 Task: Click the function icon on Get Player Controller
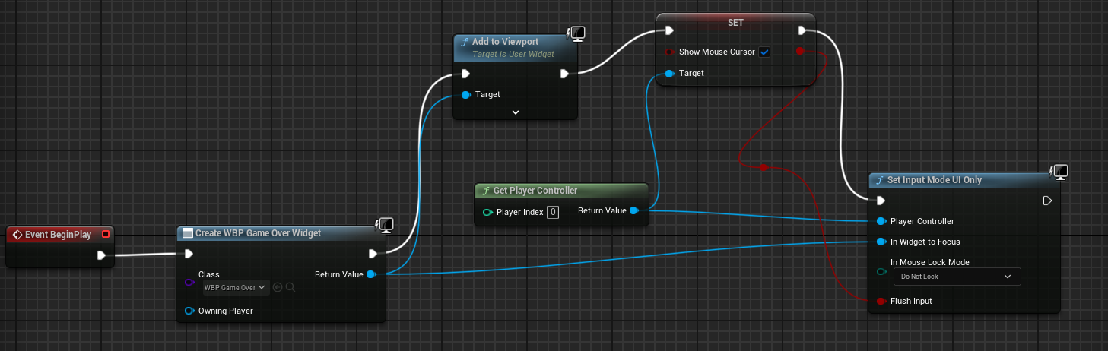coord(485,191)
